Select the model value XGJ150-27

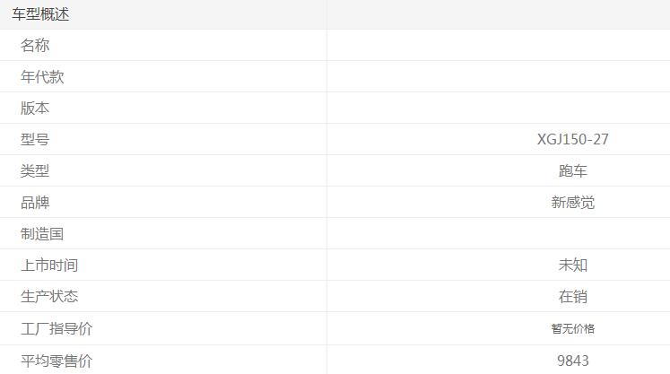pyautogui.click(x=572, y=140)
